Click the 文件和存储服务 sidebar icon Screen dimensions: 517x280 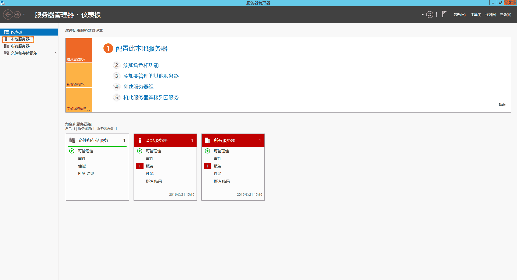click(x=6, y=53)
